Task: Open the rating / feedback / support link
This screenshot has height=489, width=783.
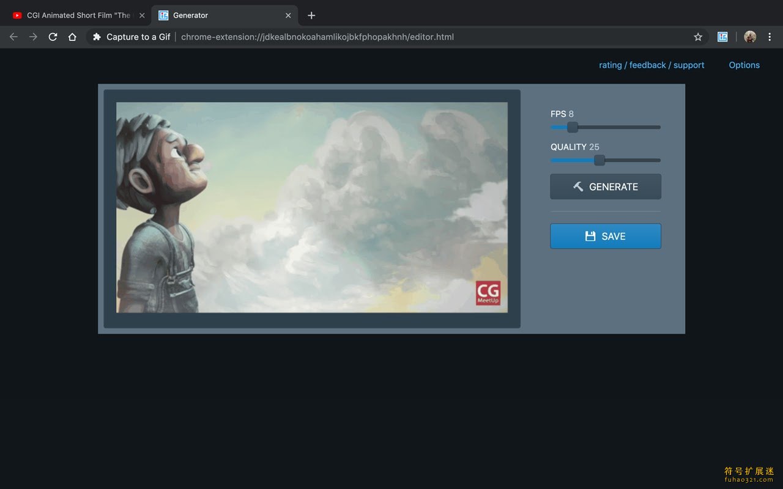Action: click(651, 65)
